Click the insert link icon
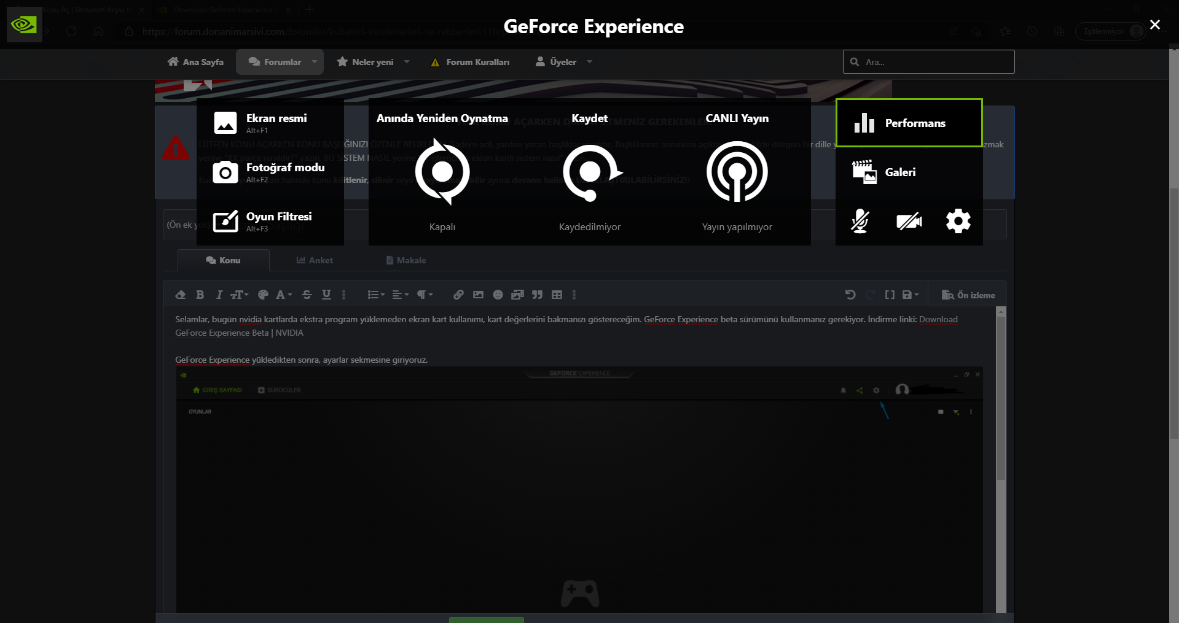 pyautogui.click(x=458, y=295)
